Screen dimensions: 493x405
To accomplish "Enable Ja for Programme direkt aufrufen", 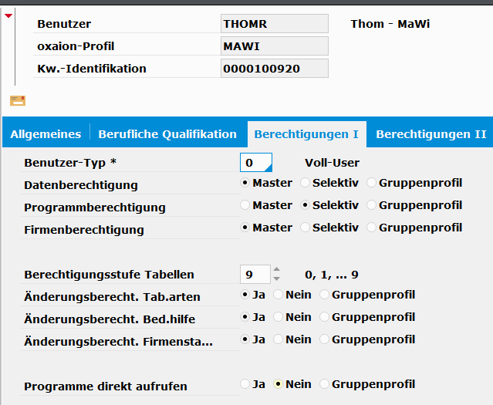I will click(x=245, y=385).
